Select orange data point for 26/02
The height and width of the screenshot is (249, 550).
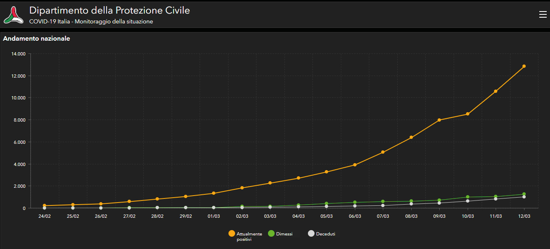101,204
